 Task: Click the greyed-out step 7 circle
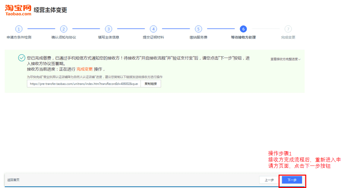click(x=288, y=29)
